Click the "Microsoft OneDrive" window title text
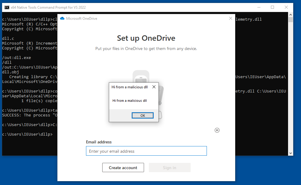 tap(81, 19)
